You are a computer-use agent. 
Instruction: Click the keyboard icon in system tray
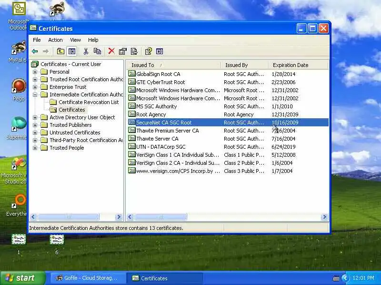(336, 278)
